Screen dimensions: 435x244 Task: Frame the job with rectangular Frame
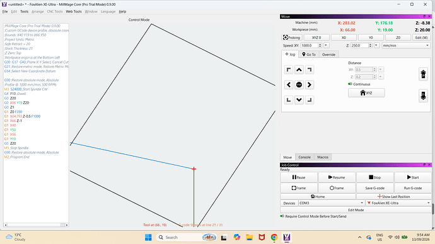(299, 188)
